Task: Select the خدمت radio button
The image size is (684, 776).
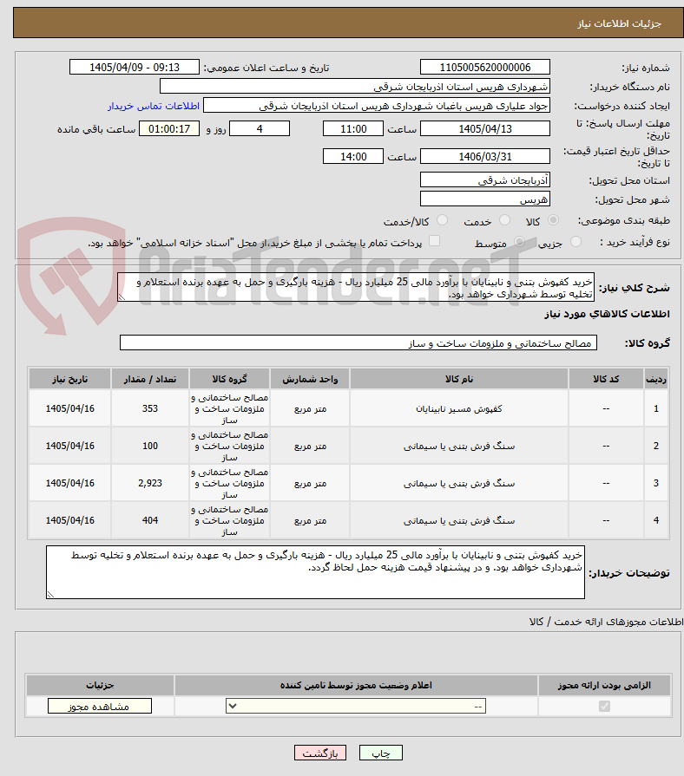Action: [x=504, y=220]
